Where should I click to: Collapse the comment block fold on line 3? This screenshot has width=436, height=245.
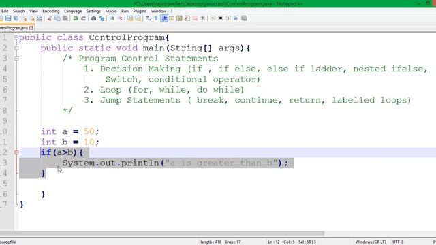(x=16, y=59)
